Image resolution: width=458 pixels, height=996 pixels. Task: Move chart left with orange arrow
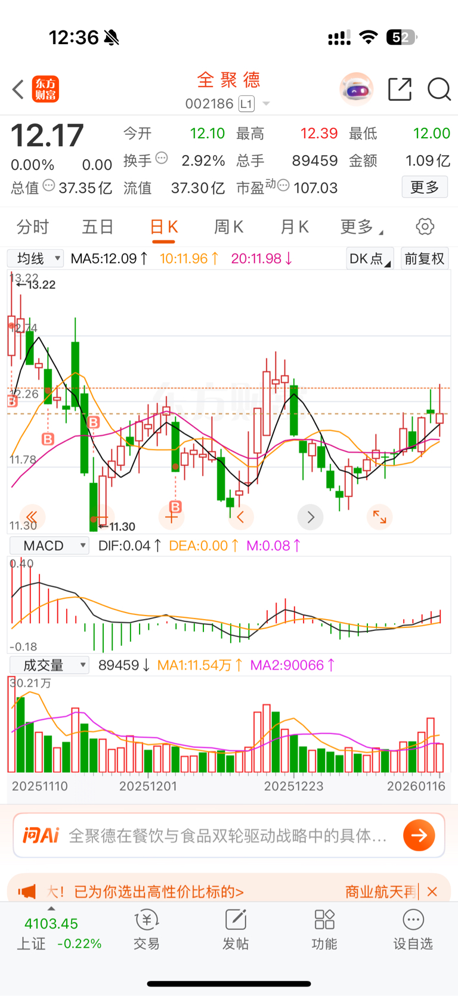[241, 516]
